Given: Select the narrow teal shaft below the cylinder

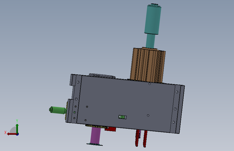Looking at the screenshot, I should [x=150, y=41].
